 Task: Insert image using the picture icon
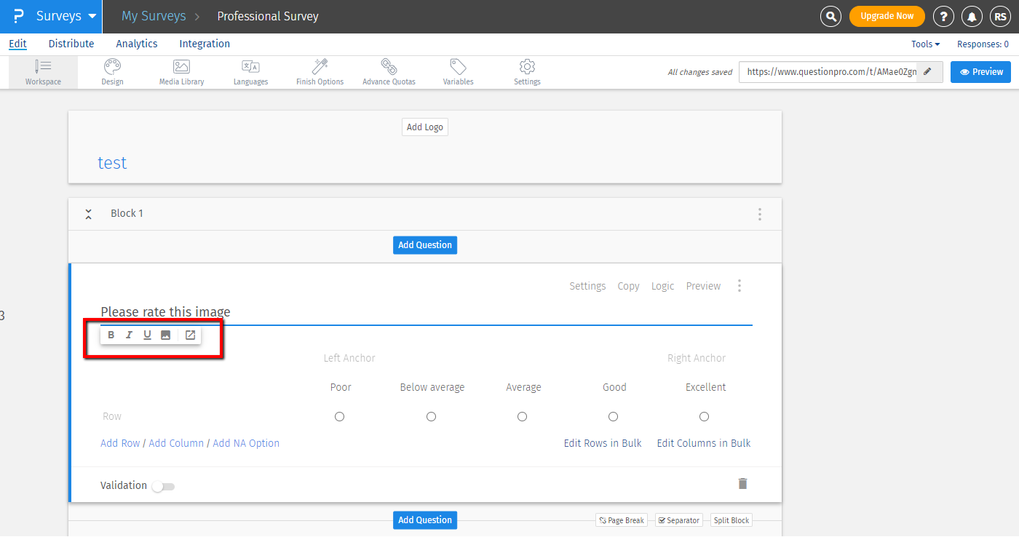pyautogui.click(x=165, y=335)
